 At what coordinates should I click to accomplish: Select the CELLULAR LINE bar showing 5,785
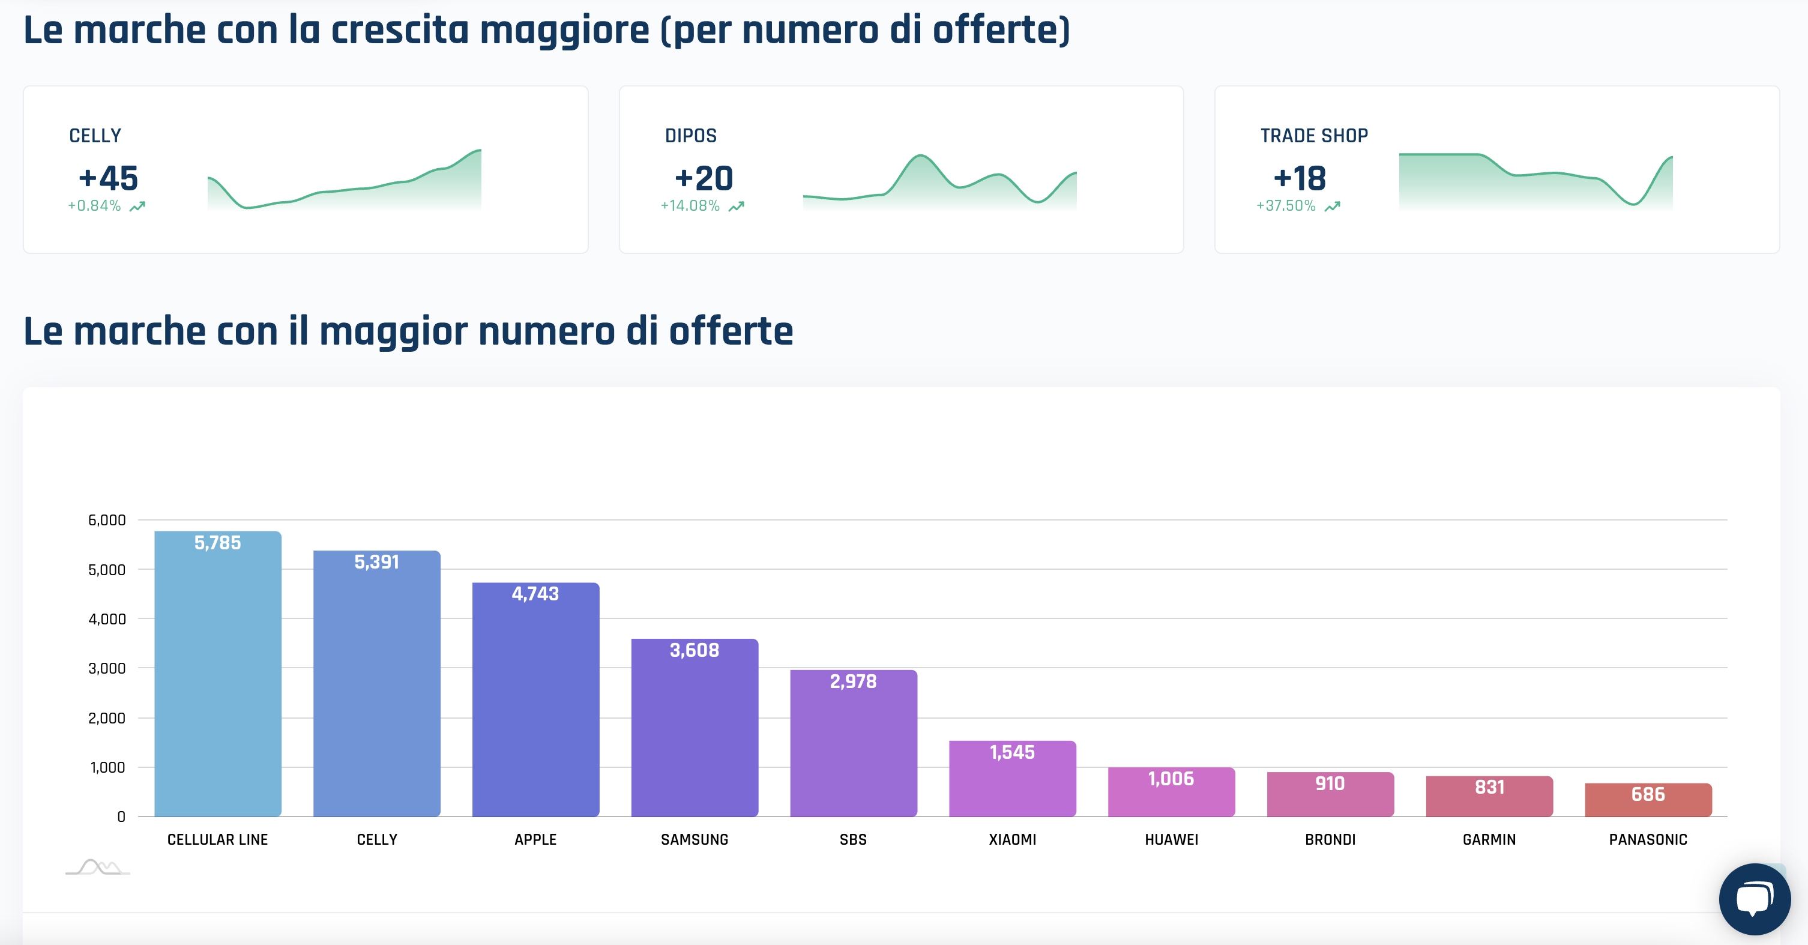point(217,674)
